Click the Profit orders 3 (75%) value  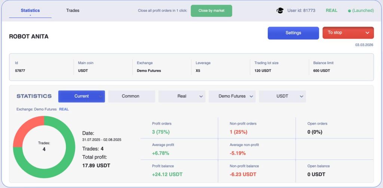pyautogui.click(x=161, y=132)
